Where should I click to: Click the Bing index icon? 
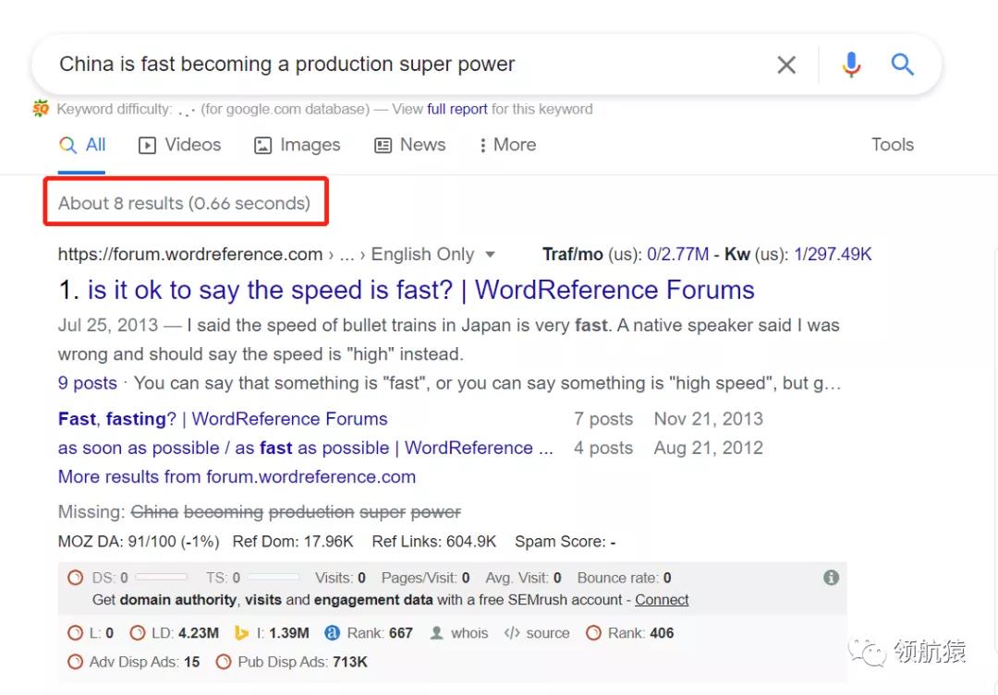(242, 633)
